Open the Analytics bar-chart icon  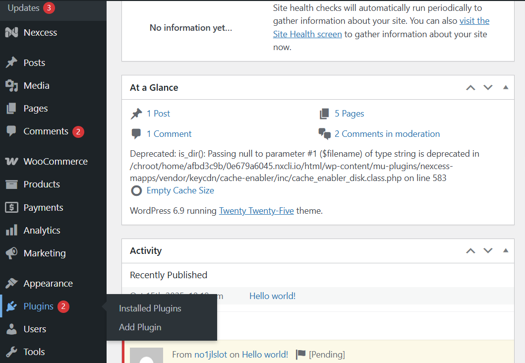tap(11, 230)
